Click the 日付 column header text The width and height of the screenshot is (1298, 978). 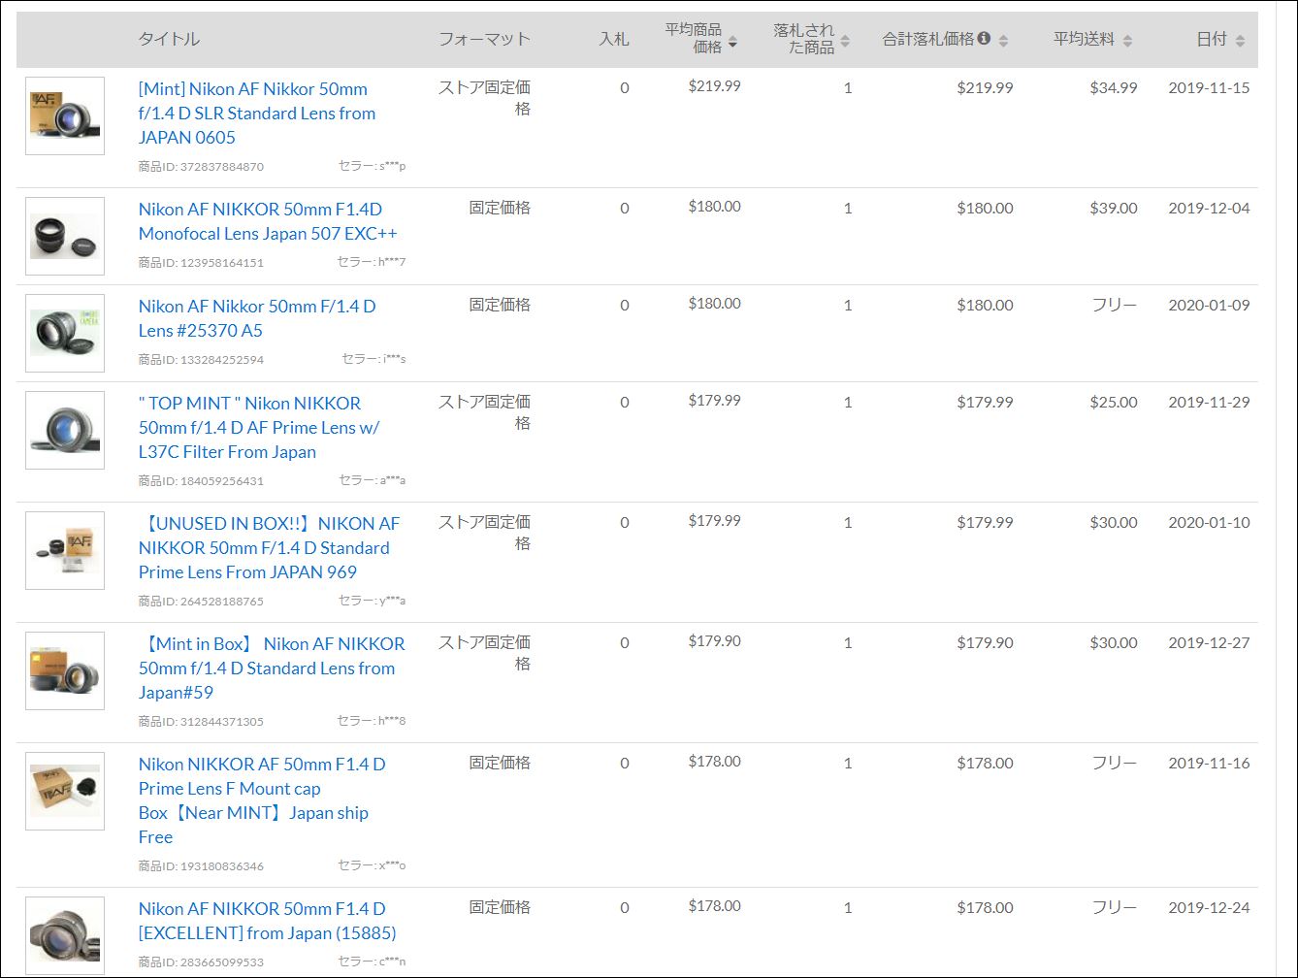pyautogui.click(x=1212, y=39)
